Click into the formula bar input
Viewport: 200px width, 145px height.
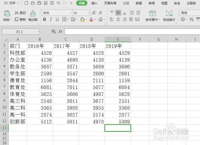(x=132, y=32)
